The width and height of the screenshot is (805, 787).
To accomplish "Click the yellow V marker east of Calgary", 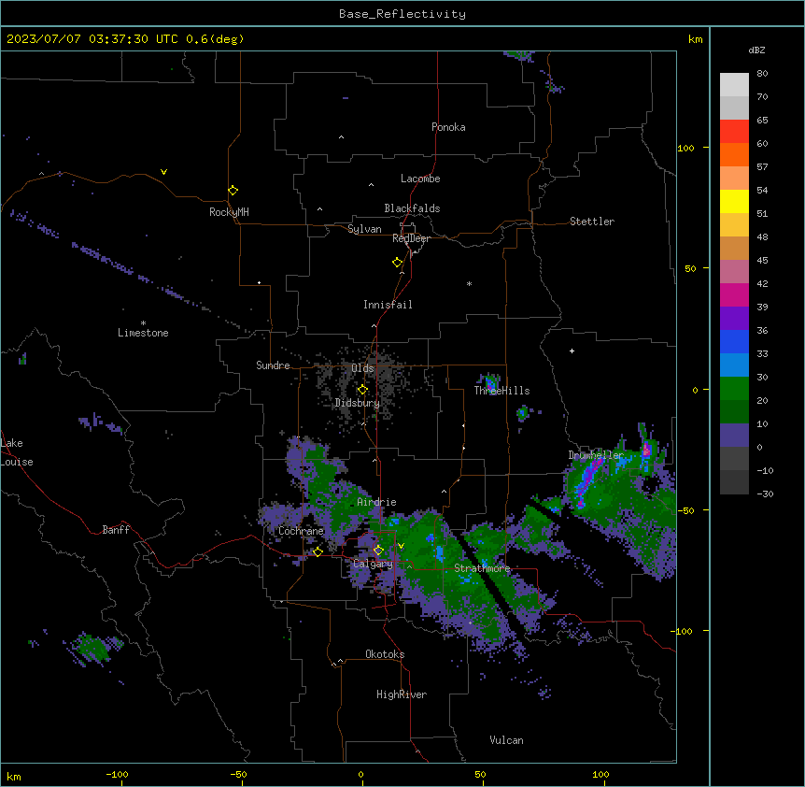I will click(401, 546).
